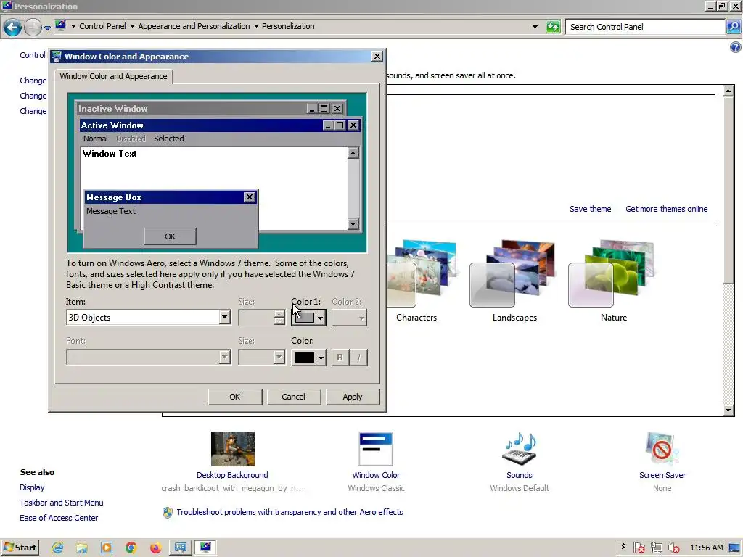Click the muted volume tray icon
The height and width of the screenshot is (557, 743).
point(674,548)
